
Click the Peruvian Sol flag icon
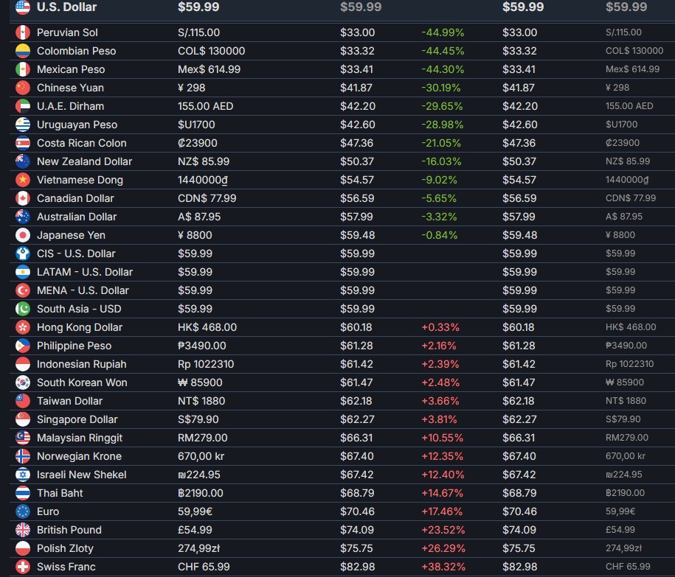(x=23, y=32)
